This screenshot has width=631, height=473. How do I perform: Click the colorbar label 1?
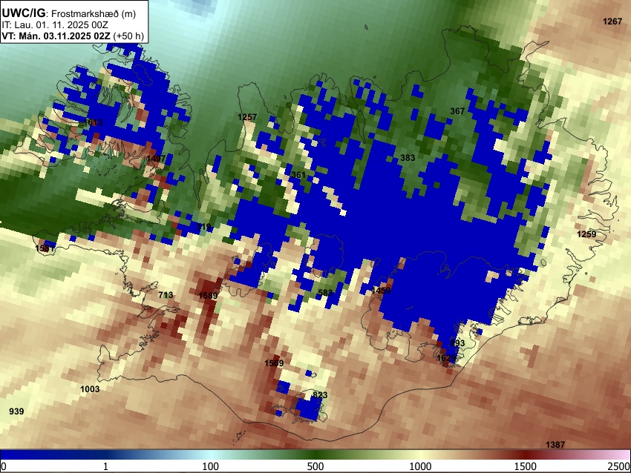coord(105,466)
